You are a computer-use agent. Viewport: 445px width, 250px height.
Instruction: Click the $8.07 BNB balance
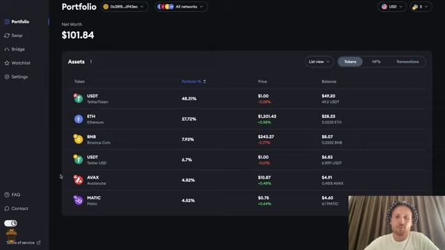[327, 137]
